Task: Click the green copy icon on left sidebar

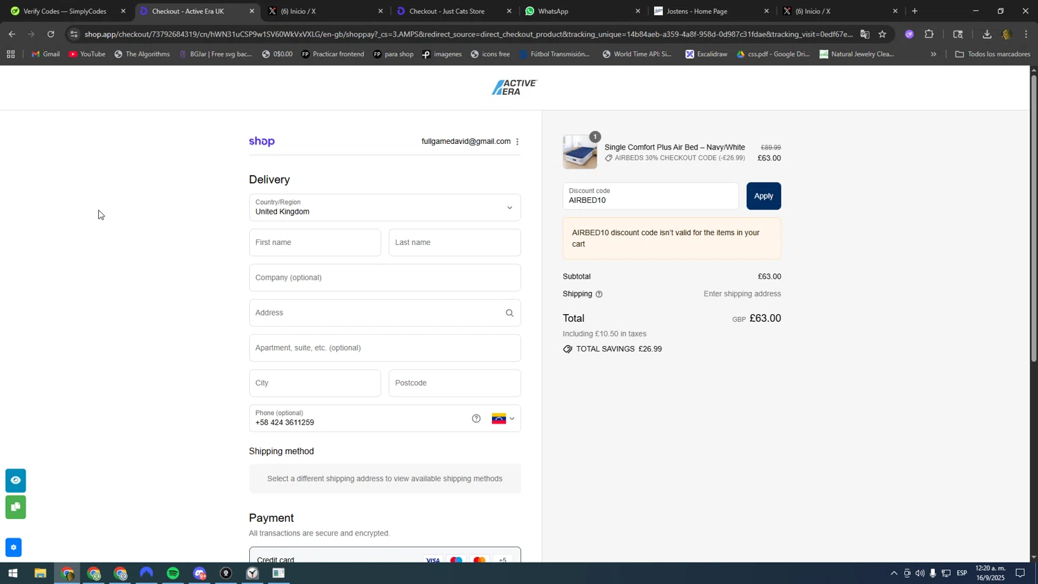Action: tap(15, 507)
